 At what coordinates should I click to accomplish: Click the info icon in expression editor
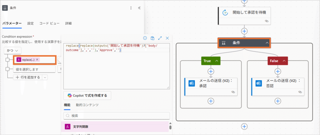pos(145,38)
